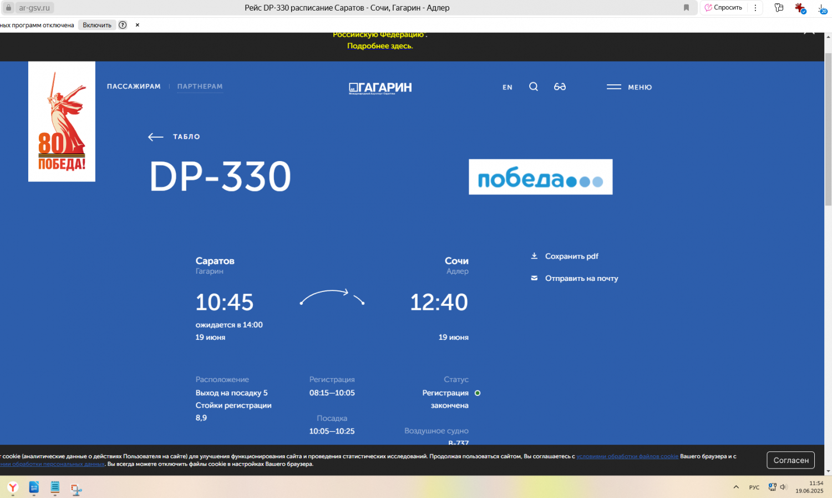This screenshot has width=832, height=498.
Task: Open the hamburger МЕНЮ
Action: [629, 87]
